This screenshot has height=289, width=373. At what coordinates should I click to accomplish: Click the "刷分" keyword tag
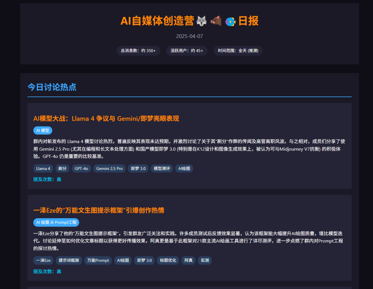coord(62,168)
